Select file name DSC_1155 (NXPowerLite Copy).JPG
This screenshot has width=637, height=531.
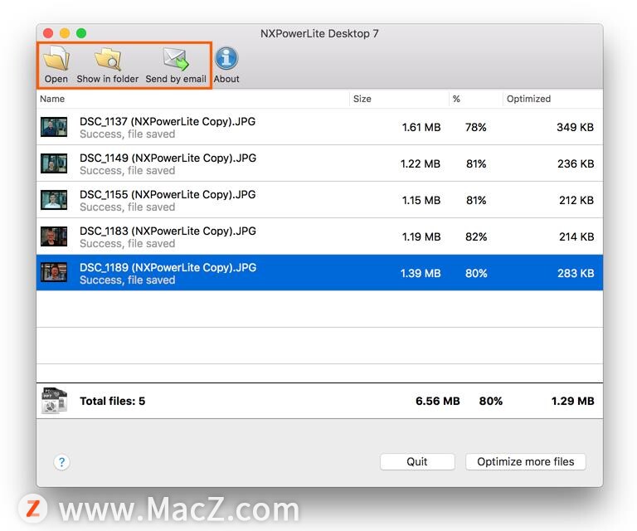[168, 195]
